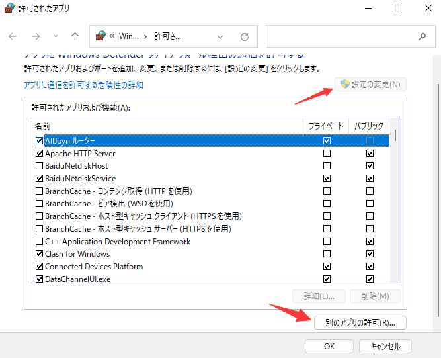
Task: Uncheck the Connected Devices Platform checkbox
Action: tap(40, 266)
